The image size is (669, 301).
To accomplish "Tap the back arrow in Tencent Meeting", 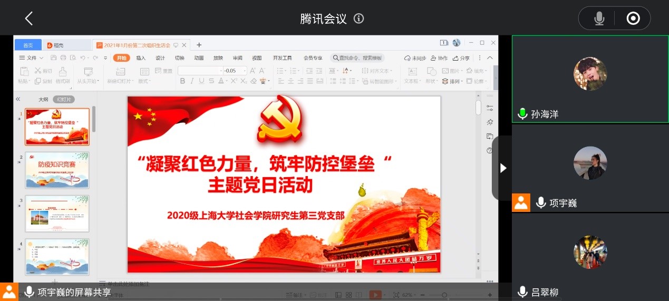I will (x=29, y=18).
